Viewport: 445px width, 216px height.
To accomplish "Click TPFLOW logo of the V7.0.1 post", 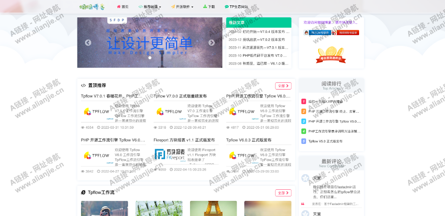I will [x=97, y=112].
